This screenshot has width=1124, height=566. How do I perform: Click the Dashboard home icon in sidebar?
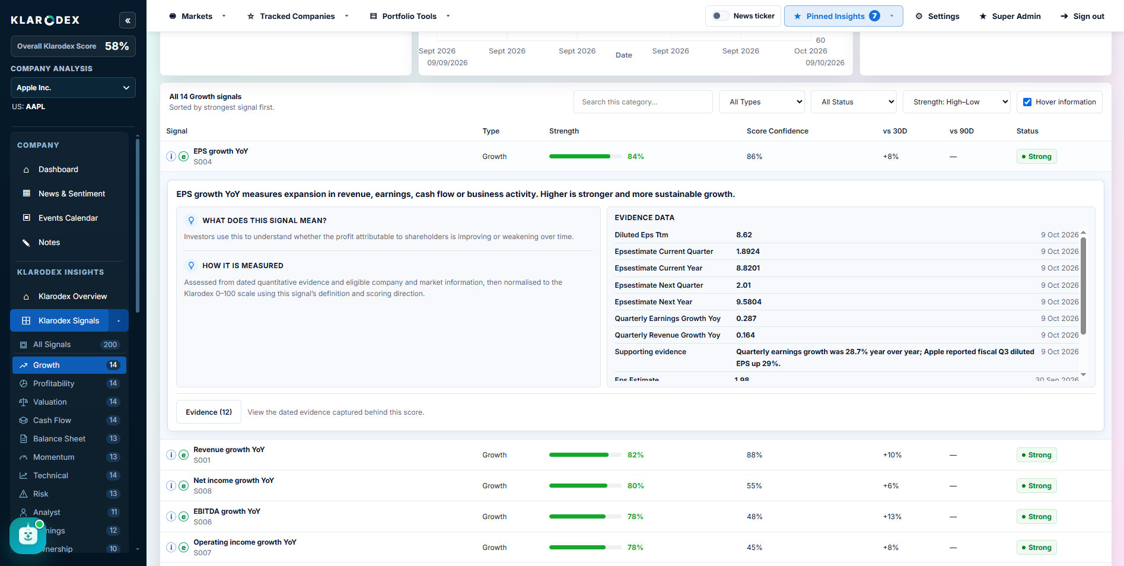pyautogui.click(x=26, y=170)
